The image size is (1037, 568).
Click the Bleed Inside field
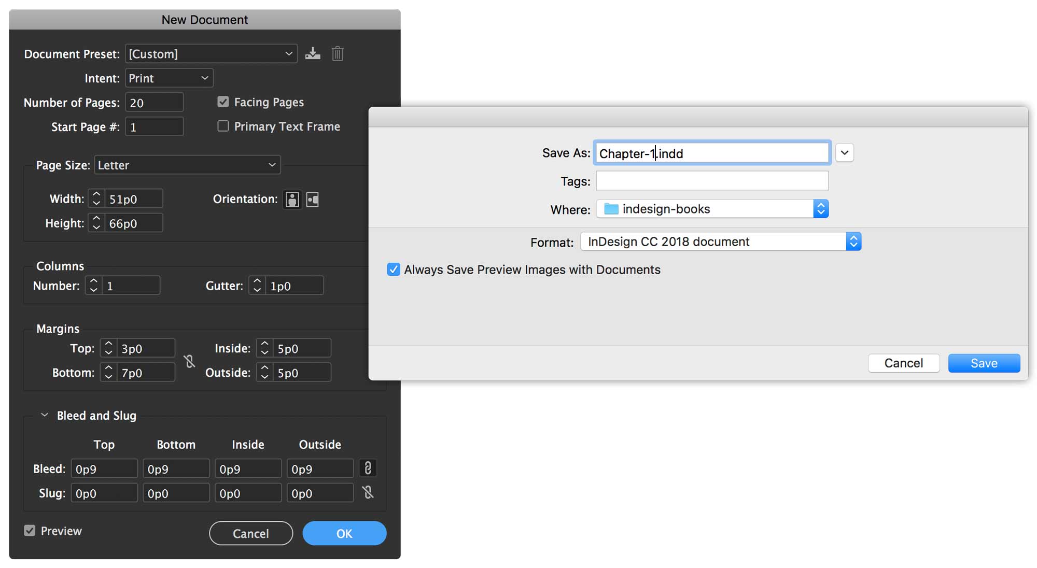(248, 468)
